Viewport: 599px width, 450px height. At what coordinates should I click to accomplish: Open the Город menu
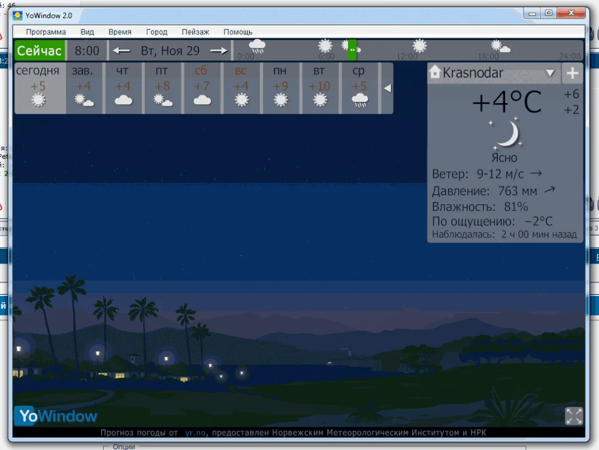point(157,32)
